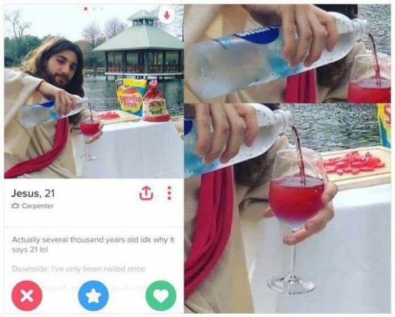
Task: Tap the Swedish Fish bag in the photo
Action: click(x=130, y=97)
